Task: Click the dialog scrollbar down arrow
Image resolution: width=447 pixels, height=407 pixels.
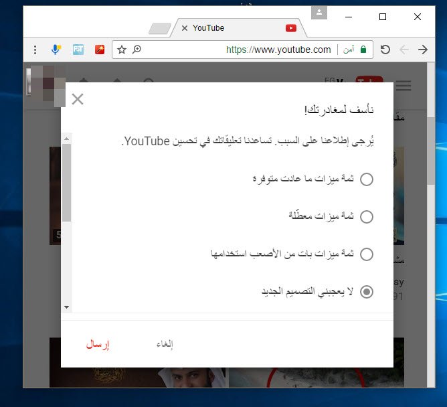Action: [x=66, y=307]
